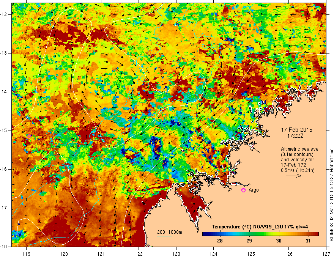Select the 29 label on temperature scale

point(249,241)
